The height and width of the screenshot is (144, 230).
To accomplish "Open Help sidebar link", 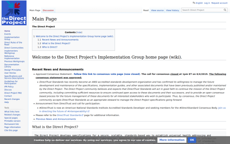I will (x=7, y=102).
